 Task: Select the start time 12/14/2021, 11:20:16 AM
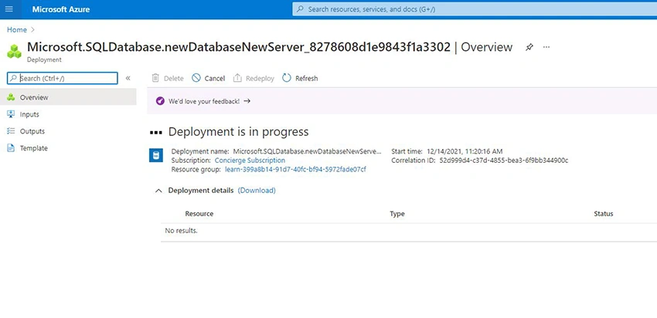(x=465, y=151)
